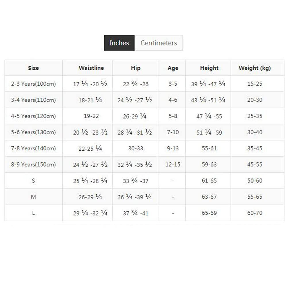Click the Size column header
This screenshot has height=288, width=288.
33,68
